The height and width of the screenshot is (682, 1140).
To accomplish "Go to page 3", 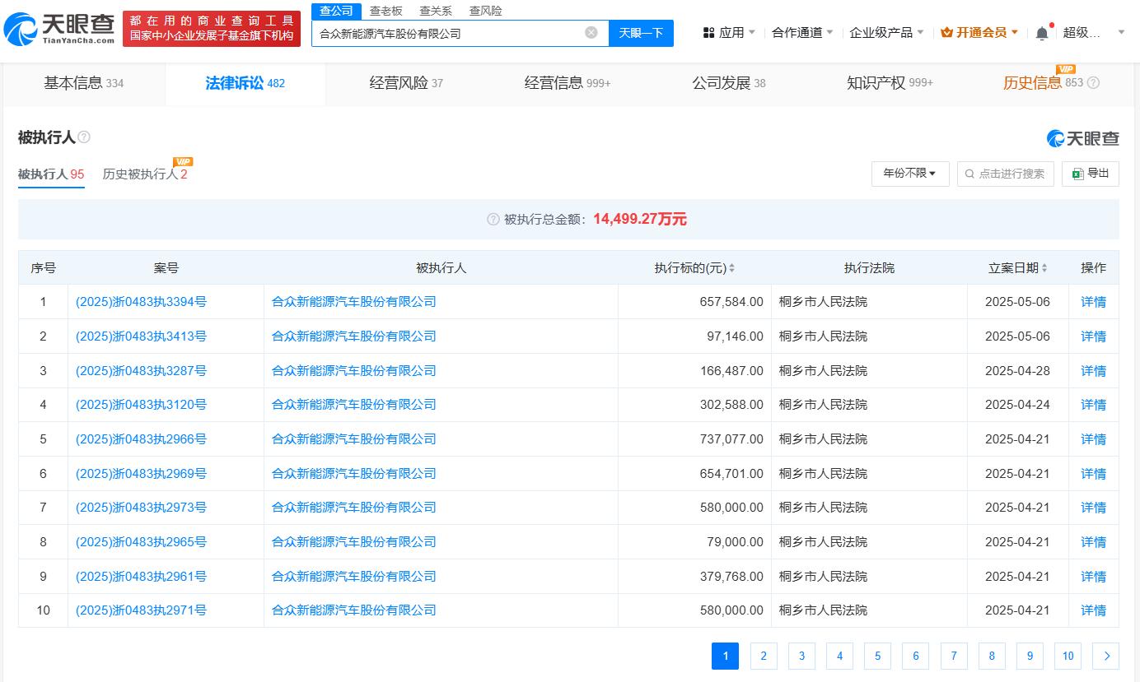I will pos(801,656).
